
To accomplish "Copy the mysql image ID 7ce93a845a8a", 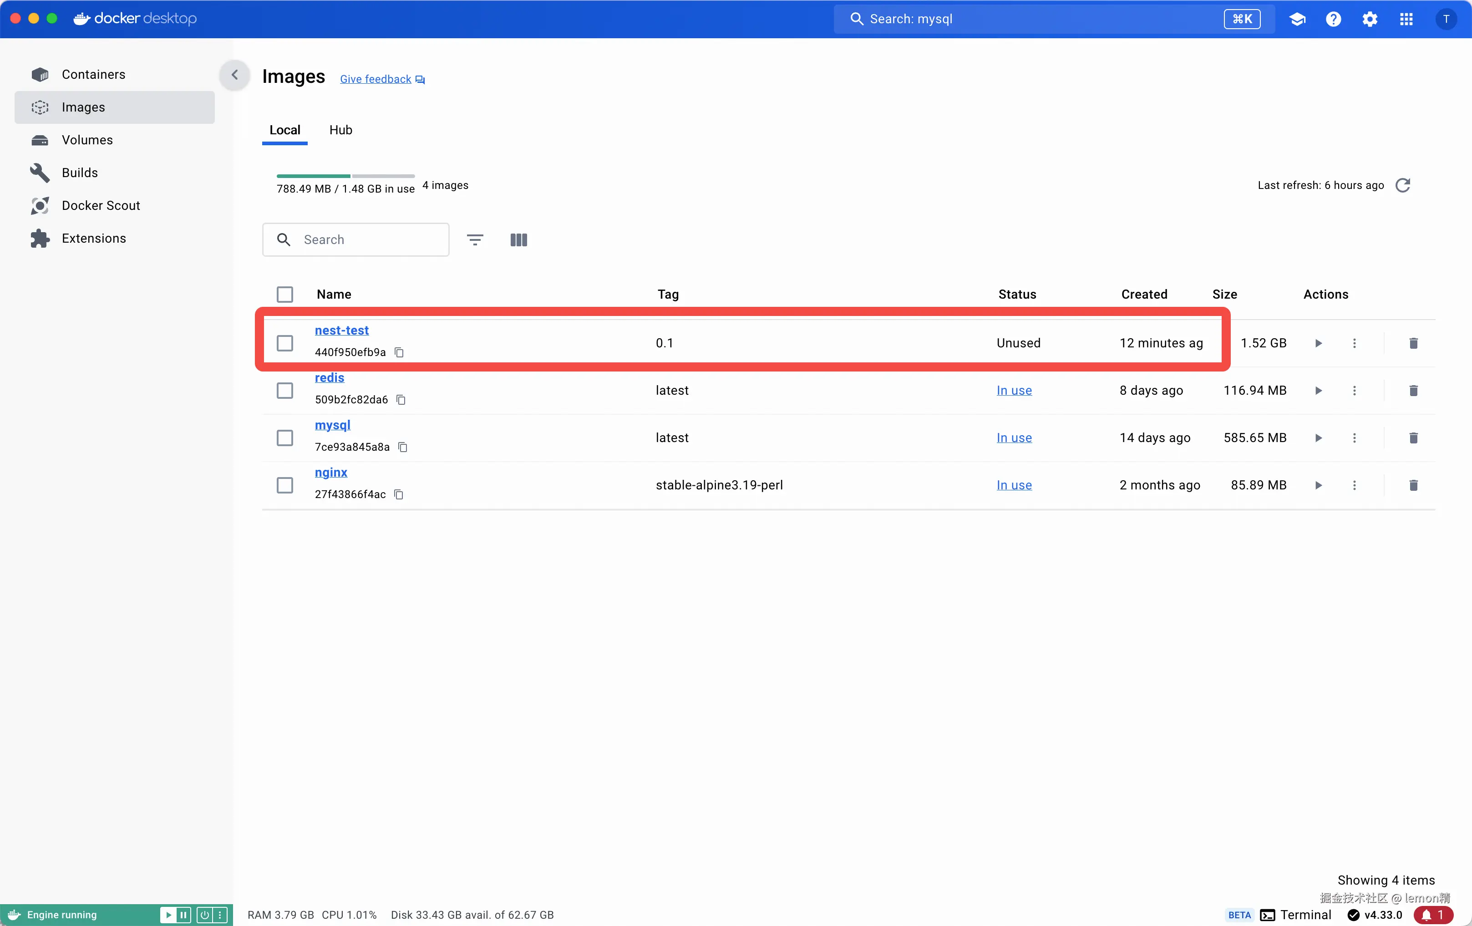I will click(403, 447).
